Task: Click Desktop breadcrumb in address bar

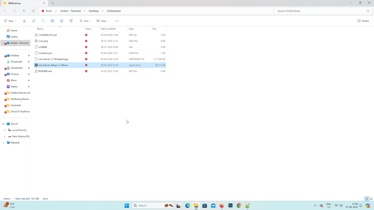Action: point(94,11)
